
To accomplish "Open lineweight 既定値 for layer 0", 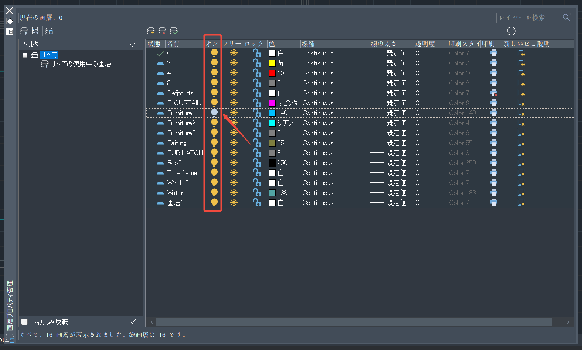I will [x=388, y=53].
